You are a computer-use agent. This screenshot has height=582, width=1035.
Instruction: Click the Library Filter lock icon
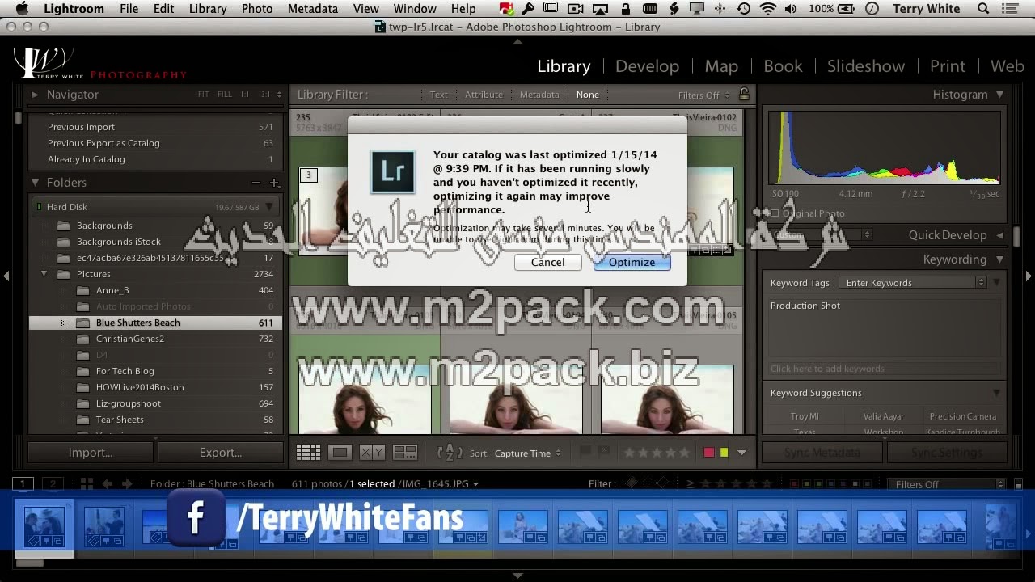point(744,95)
